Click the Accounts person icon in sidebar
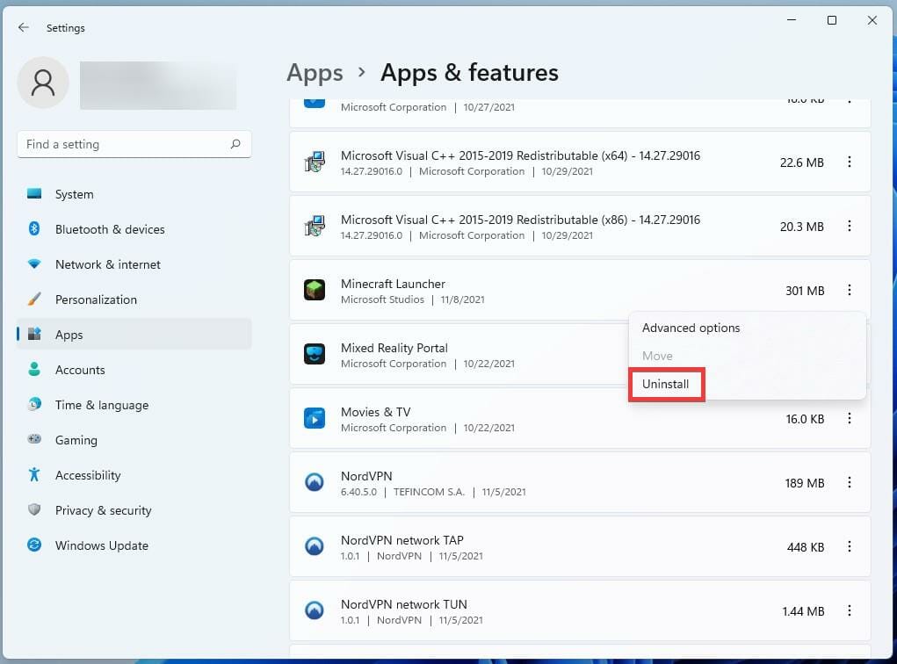897x664 pixels. (x=34, y=370)
